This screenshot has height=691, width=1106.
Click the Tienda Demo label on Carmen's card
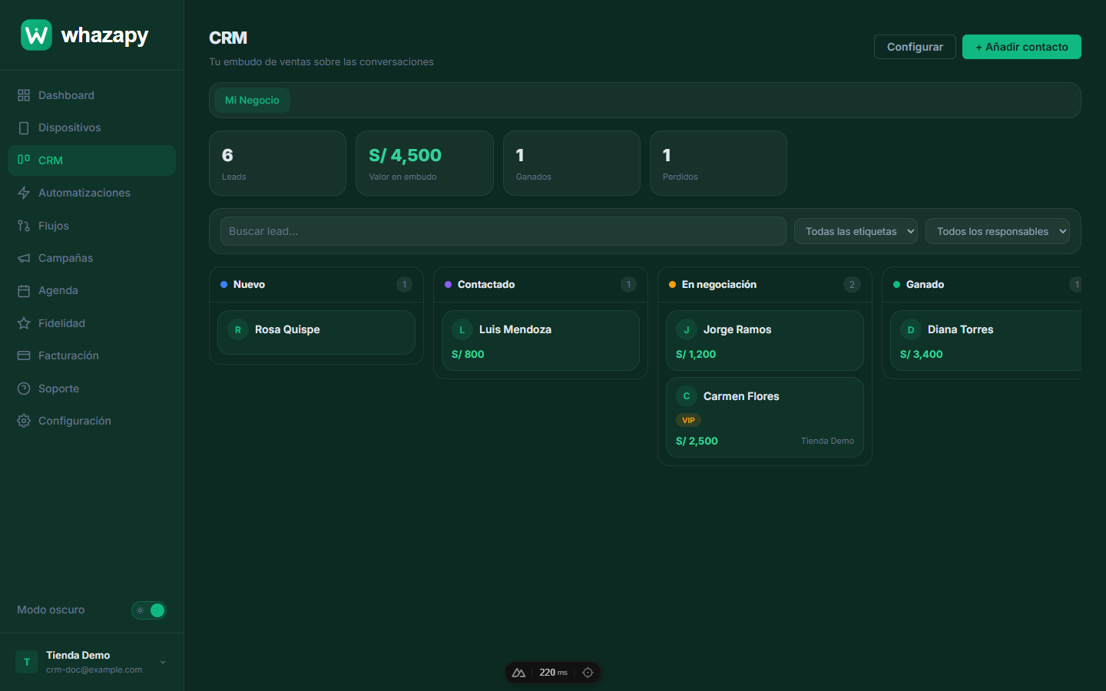coord(827,441)
